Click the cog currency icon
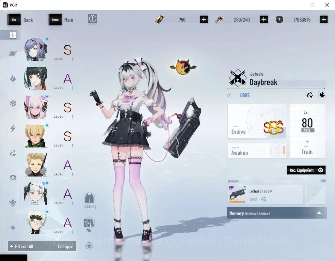This screenshot has height=261, width=335. [279, 20]
